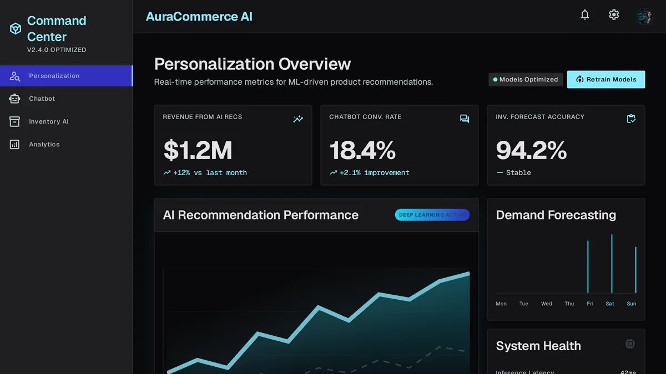
Task: Click the Sunday bar in Demand Forecasting
Action: pyautogui.click(x=635, y=270)
